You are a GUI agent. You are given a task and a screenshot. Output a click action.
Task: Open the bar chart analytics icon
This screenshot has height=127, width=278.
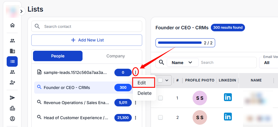[x=12, y=108]
